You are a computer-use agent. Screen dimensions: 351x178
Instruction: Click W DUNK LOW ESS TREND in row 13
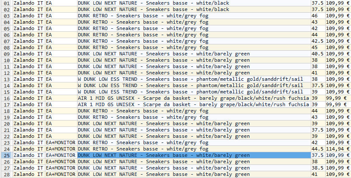point(194,79)
